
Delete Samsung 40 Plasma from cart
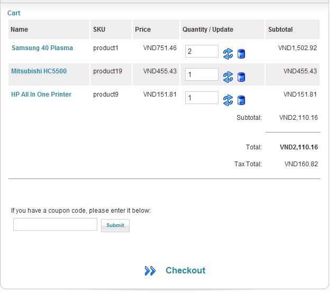pos(241,54)
